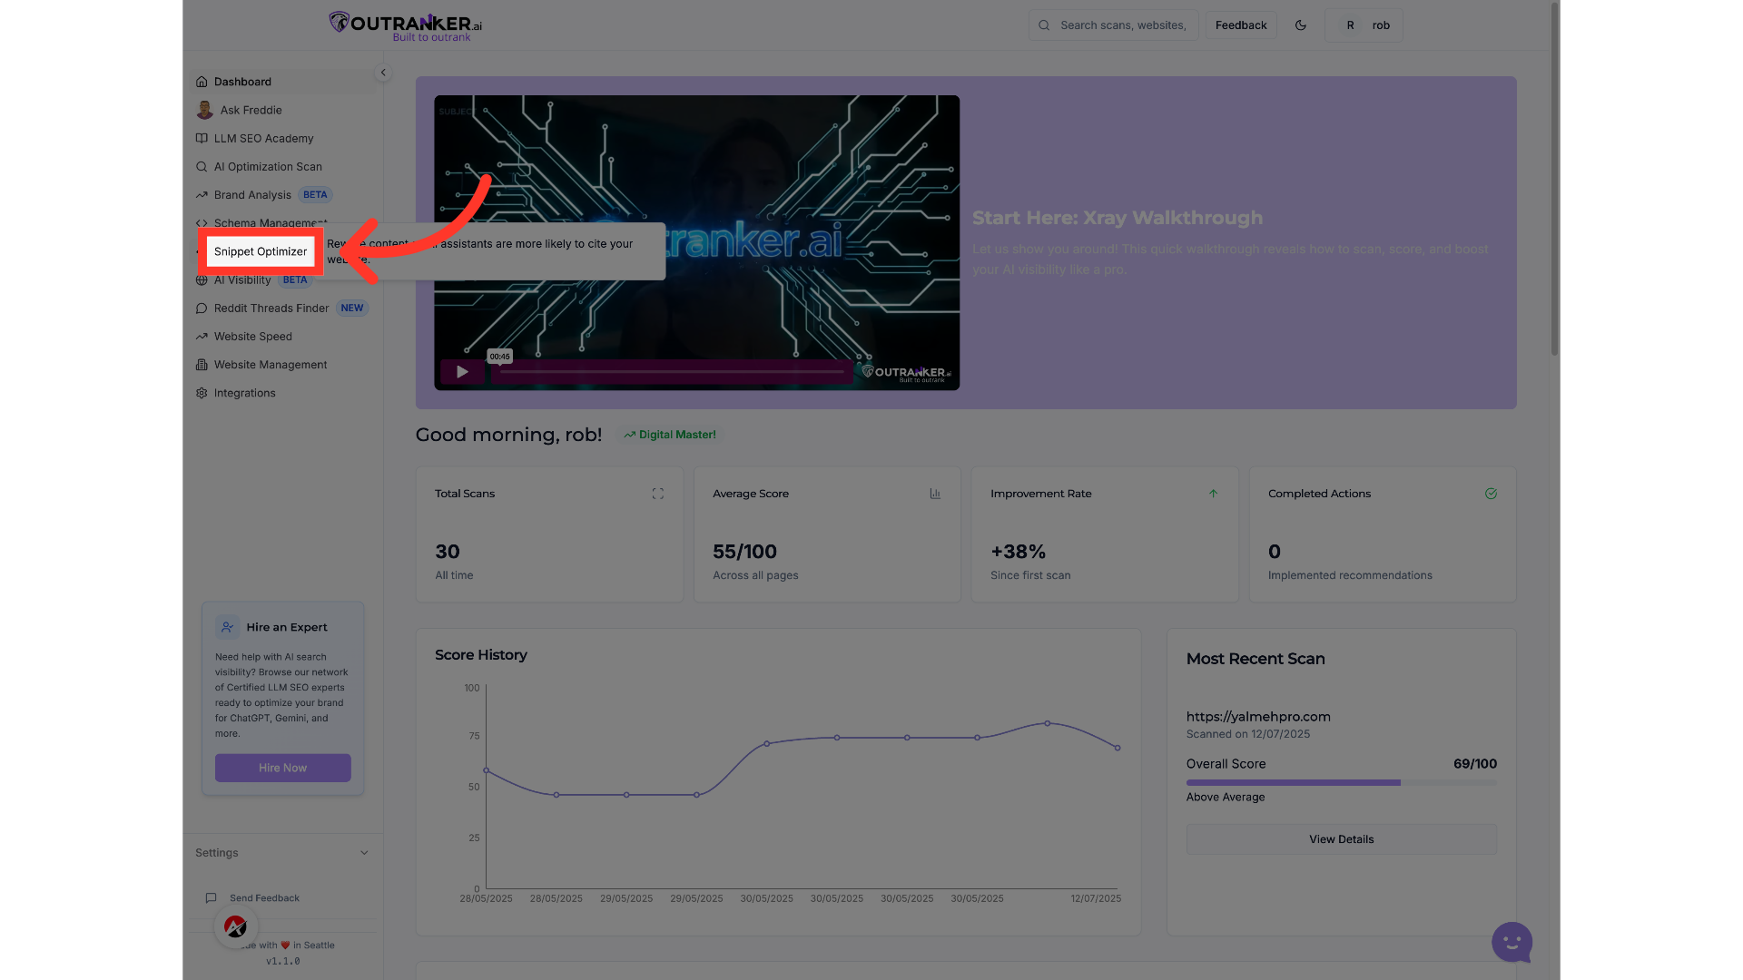Select Snippet Optimizer in the sidebar
Screen dimensions: 1743x980
[261, 251]
